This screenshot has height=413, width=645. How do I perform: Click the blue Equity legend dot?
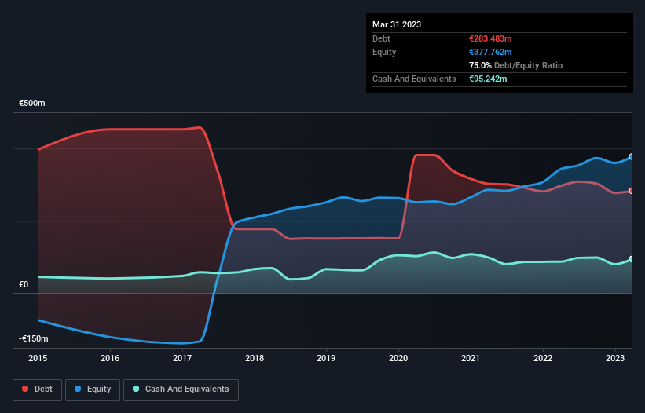[x=78, y=389]
